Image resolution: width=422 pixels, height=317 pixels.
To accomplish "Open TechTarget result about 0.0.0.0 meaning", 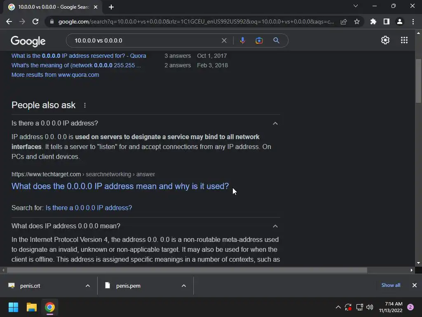I will click(120, 186).
